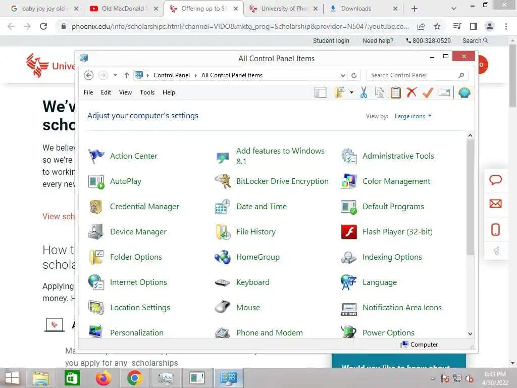517x388 pixels.
Task: Open the Help menu
Action: 169,92
